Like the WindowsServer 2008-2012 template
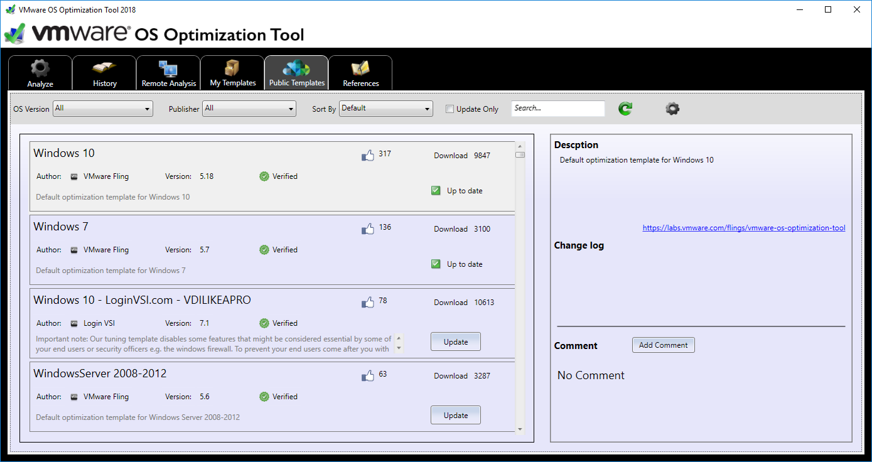This screenshot has width=872, height=462. click(x=368, y=376)
